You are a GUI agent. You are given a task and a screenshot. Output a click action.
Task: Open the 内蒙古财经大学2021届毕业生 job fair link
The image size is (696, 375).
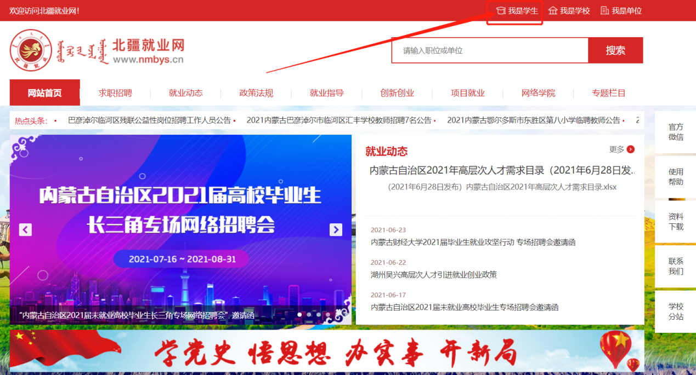point(473,242)
